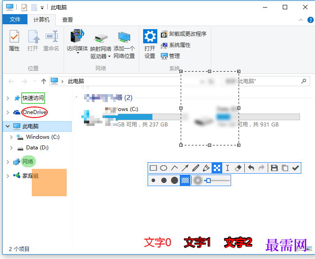Open the recent locations dropdown

click(x=34, y=81)
